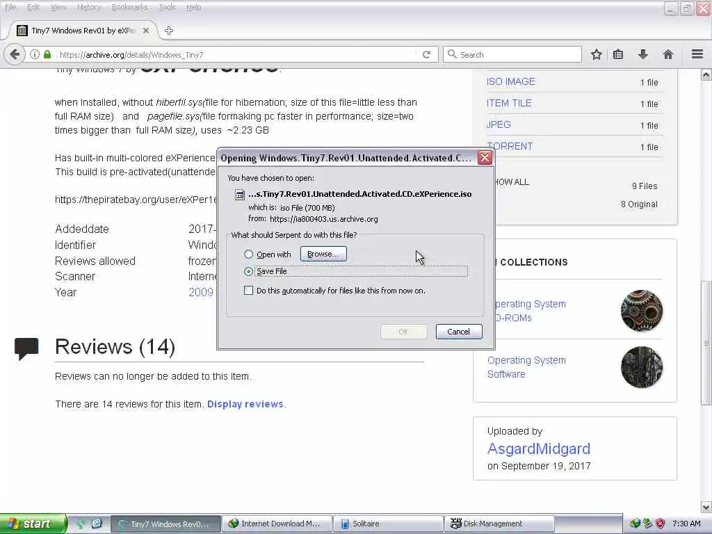Open the ITEM TILE download link
Screen dimensions: 712x534
tap(509, 103)
